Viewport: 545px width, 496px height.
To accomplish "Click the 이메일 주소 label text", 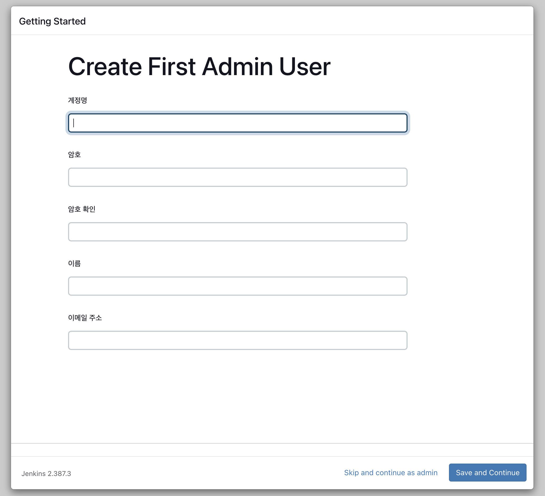I will point(85,317).
